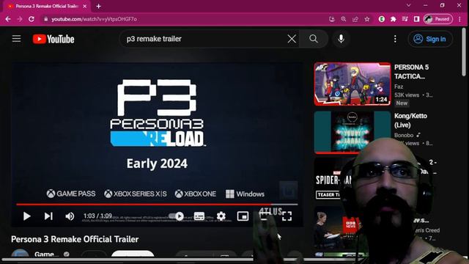Screen dimensions: 469x264
Task: Open a new browser tab
Action: pyautogui.click(x=98, y=7)
